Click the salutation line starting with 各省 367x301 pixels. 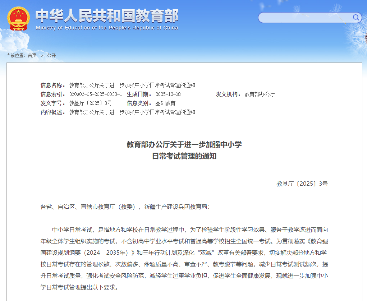125,207
